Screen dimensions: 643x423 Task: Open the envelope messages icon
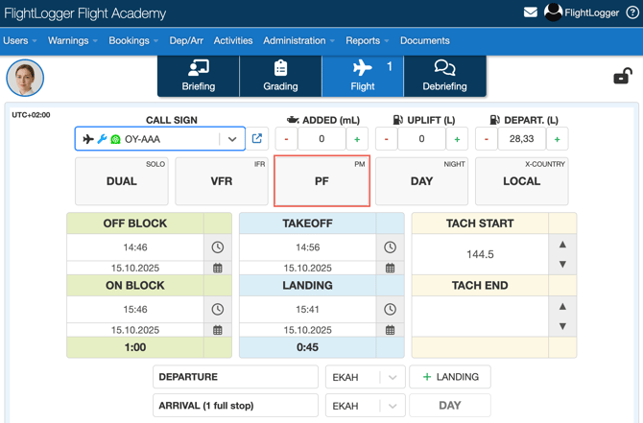530,12
